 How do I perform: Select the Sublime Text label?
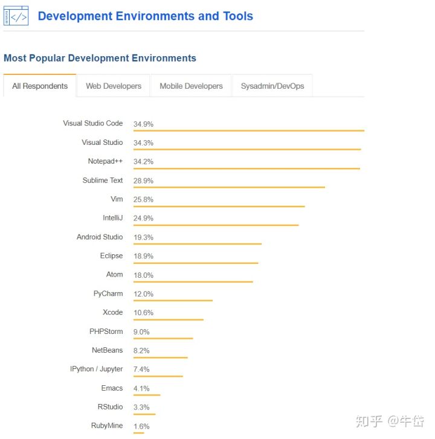click(x=103, y=180)
